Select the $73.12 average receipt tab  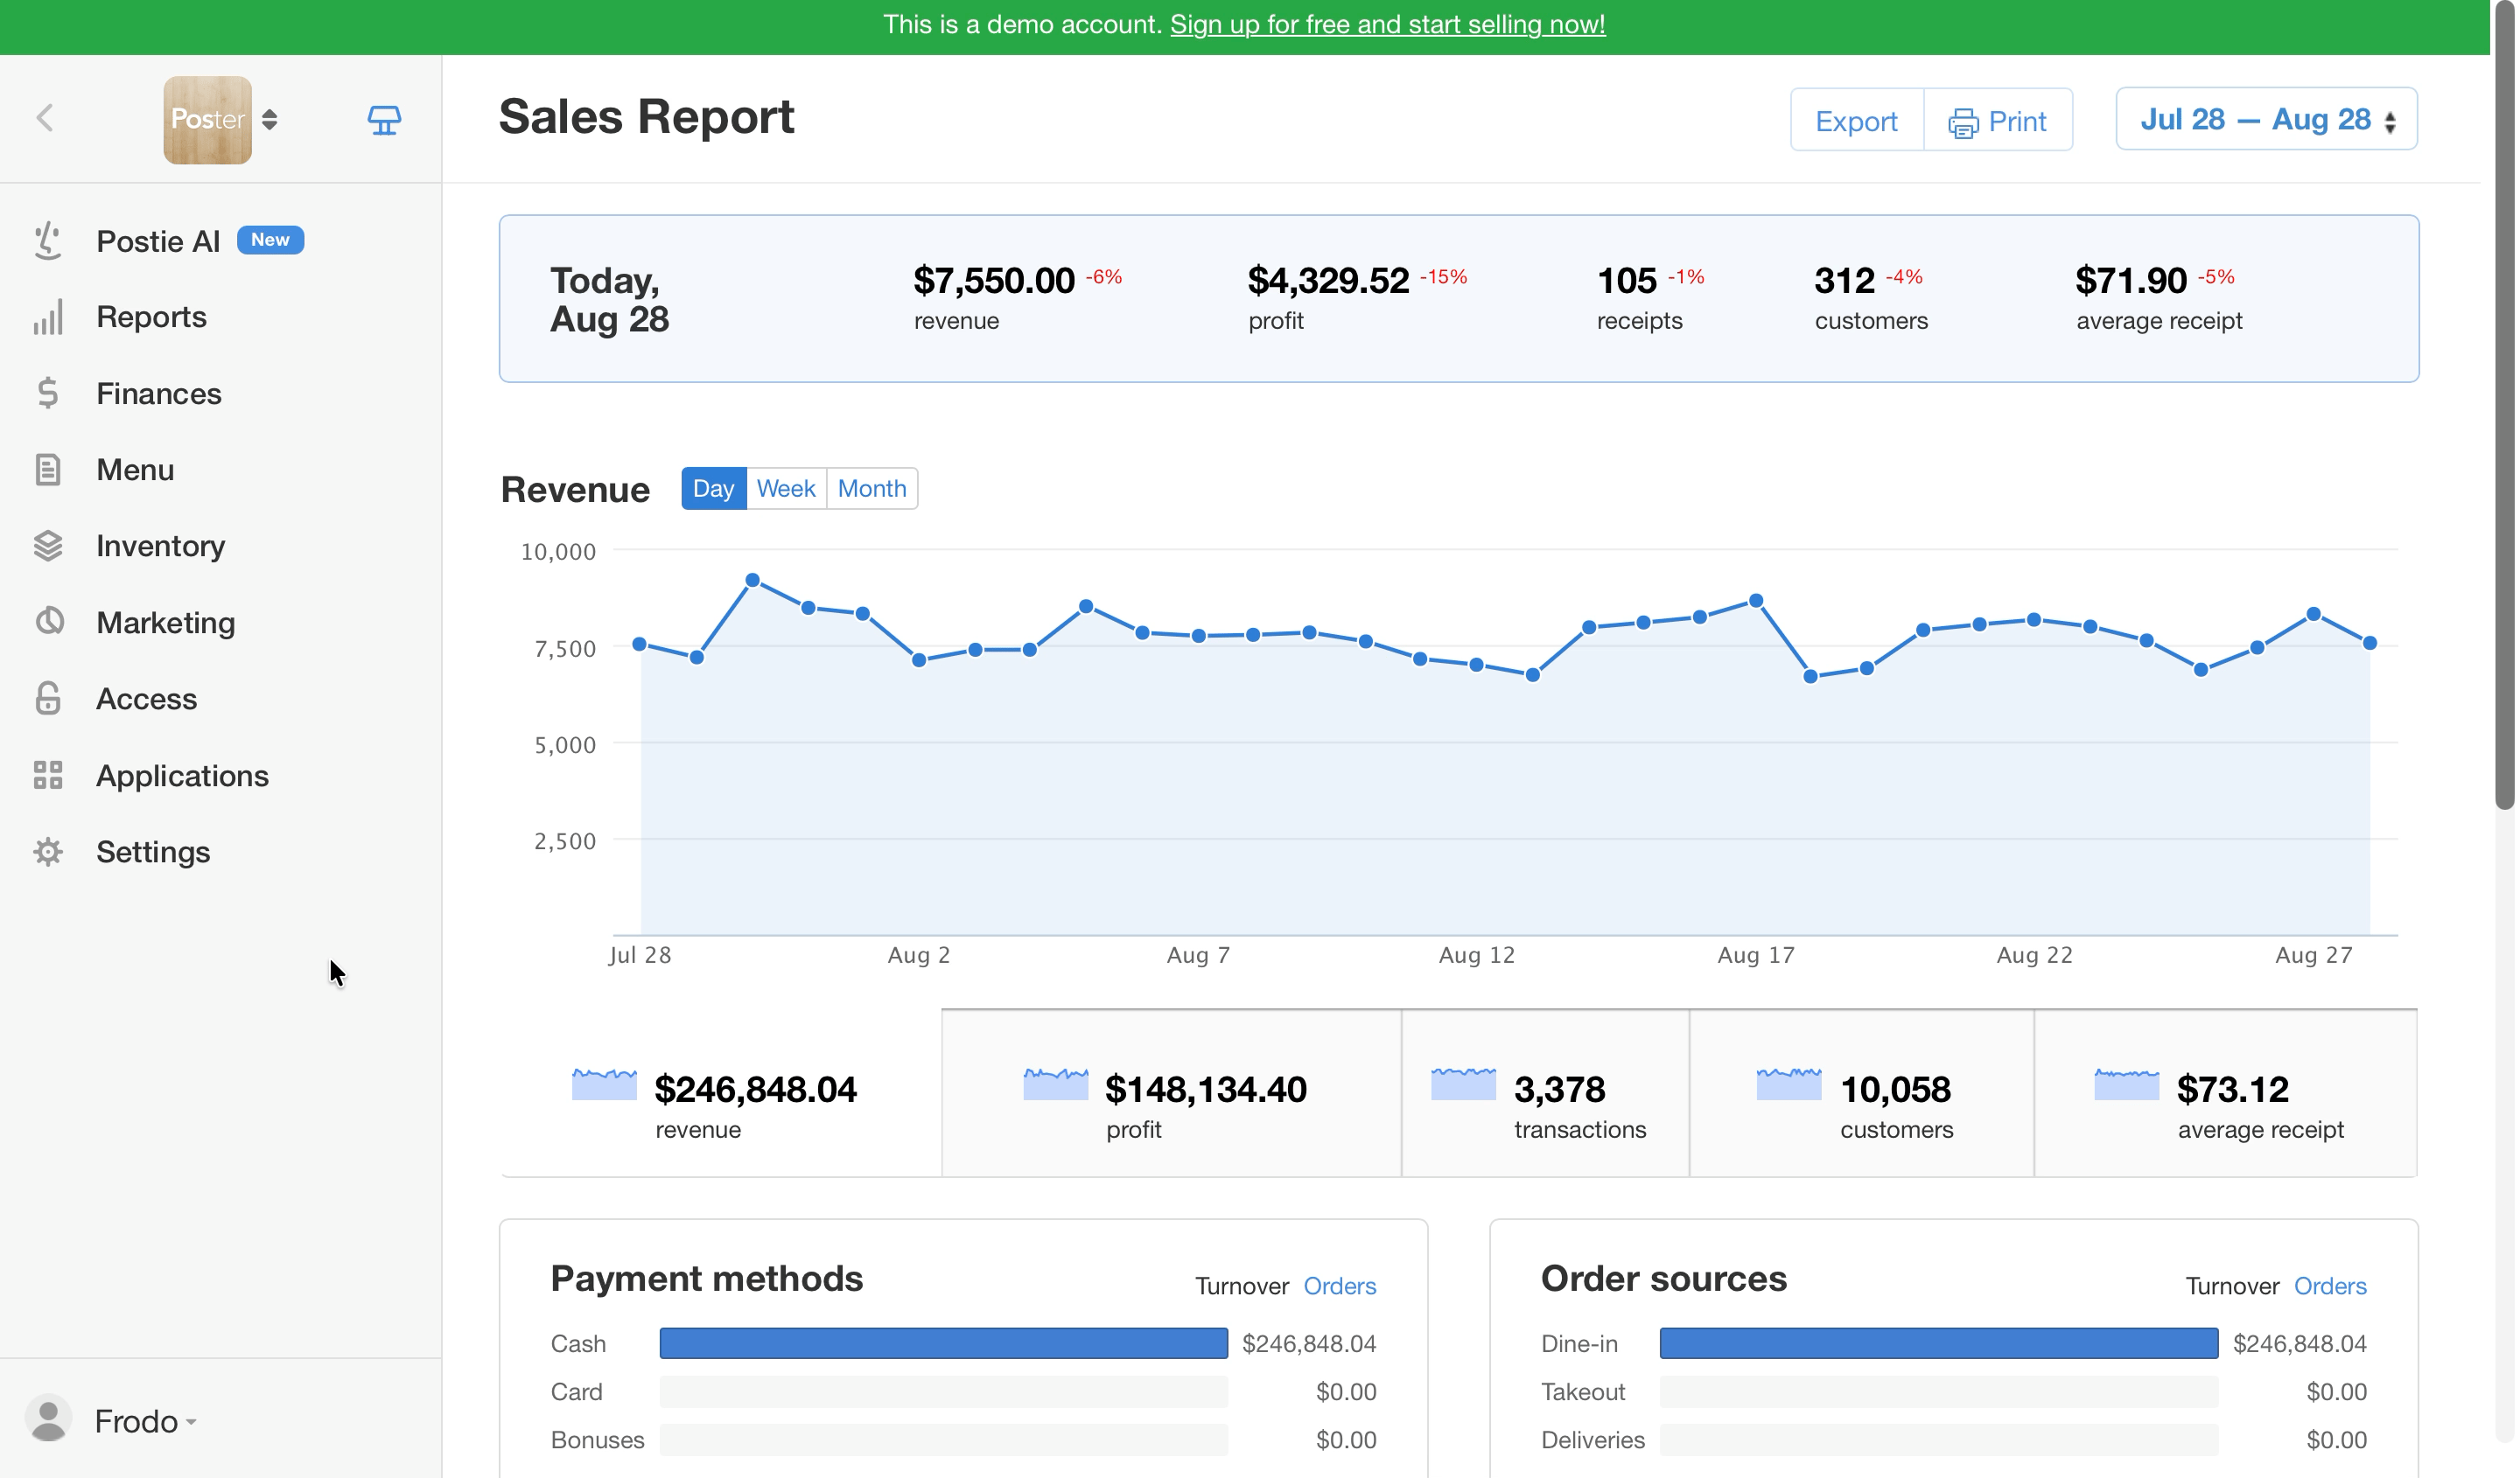(x=2225, y=1093)
